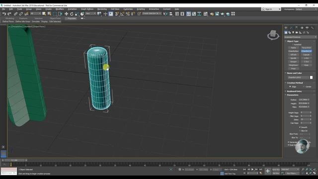Toggle the Smooth checkbox

click(x=300, y=127)
